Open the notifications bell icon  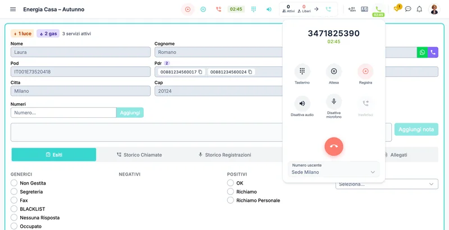point(419,9)
